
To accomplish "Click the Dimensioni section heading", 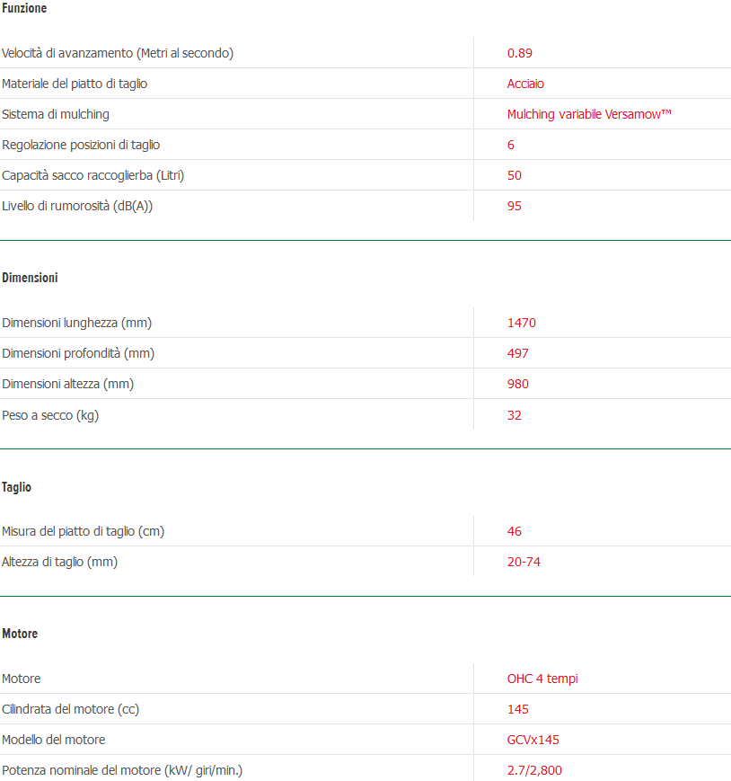I will point(30,278).
